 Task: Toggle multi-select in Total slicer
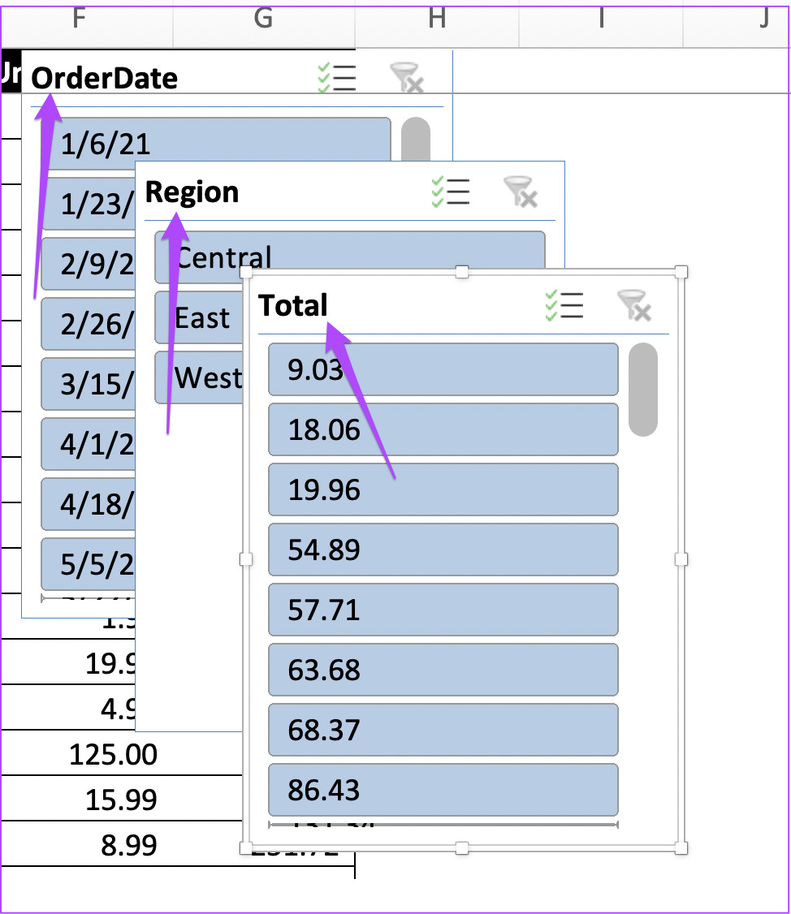[x=564, y=305]
